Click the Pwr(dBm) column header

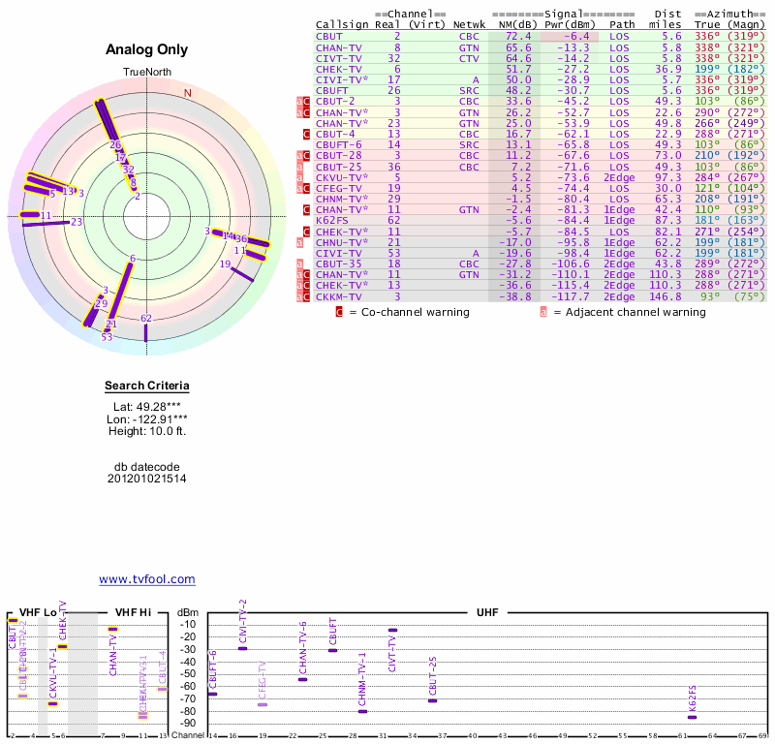[571, 25]
